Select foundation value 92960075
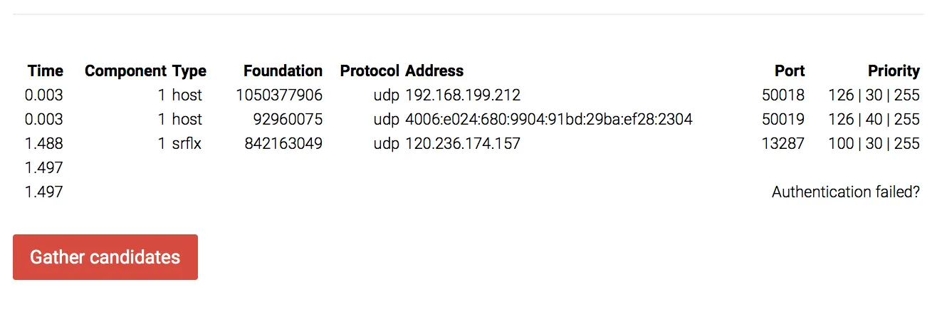This screenshot has height=312, width=942. tap(288, 119)
